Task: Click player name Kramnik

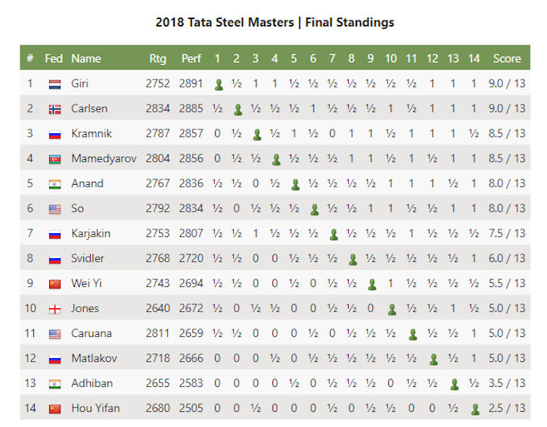Action: pos(92,133)
